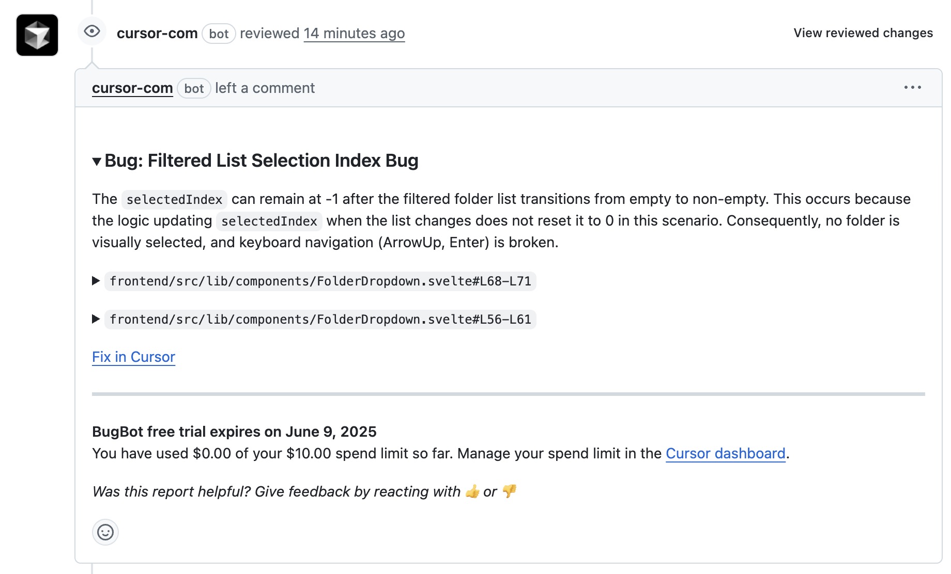951x574 pixels.
Task: Click the smiley add reaction button
Action: pos(105,532)
